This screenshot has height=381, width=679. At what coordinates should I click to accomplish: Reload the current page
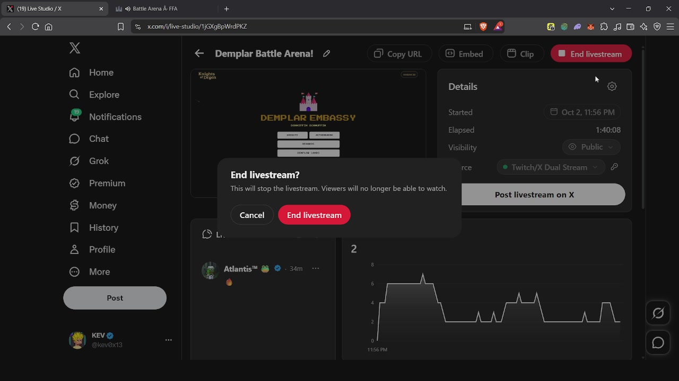point(36,26)
